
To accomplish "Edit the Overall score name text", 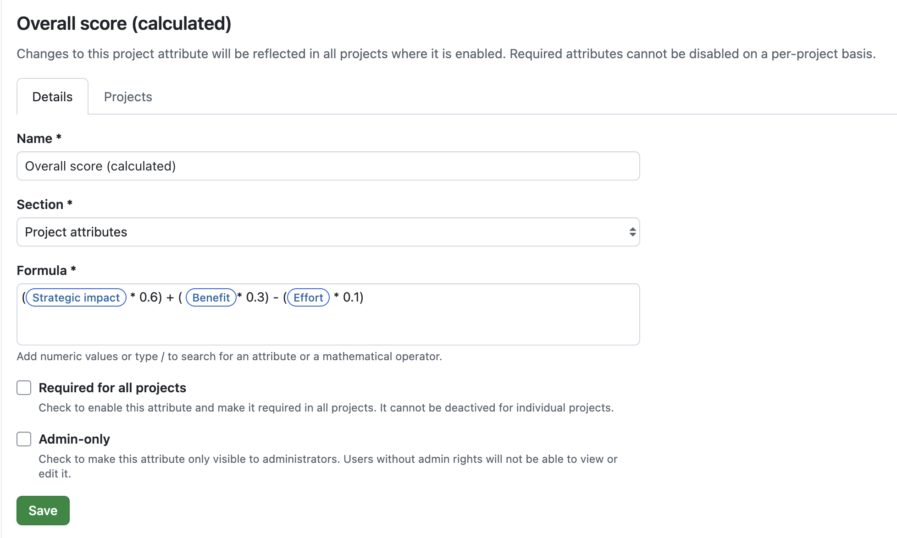I will (x=100, y=166).
